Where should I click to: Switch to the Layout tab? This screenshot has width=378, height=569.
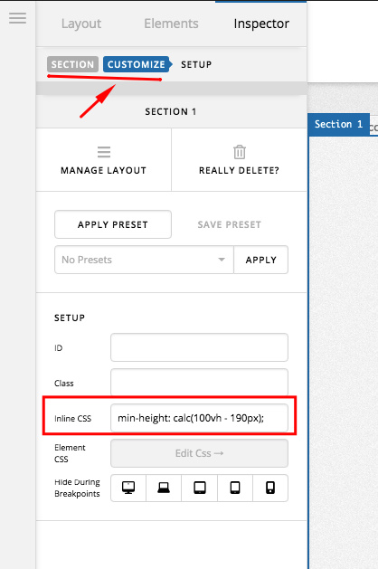81,24
